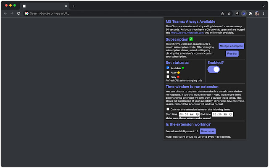Image resolution: width=269 pixels, height=168 pixels.
Task: Enable only run between following times checkbox
Action: [168, 109]
